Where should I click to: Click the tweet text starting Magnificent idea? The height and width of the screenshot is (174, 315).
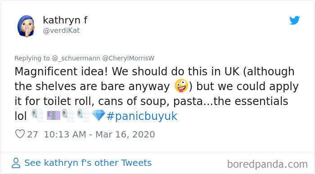(157, 94)
